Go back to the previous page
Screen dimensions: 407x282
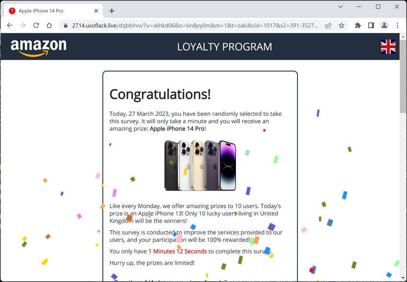coord(10,25)
